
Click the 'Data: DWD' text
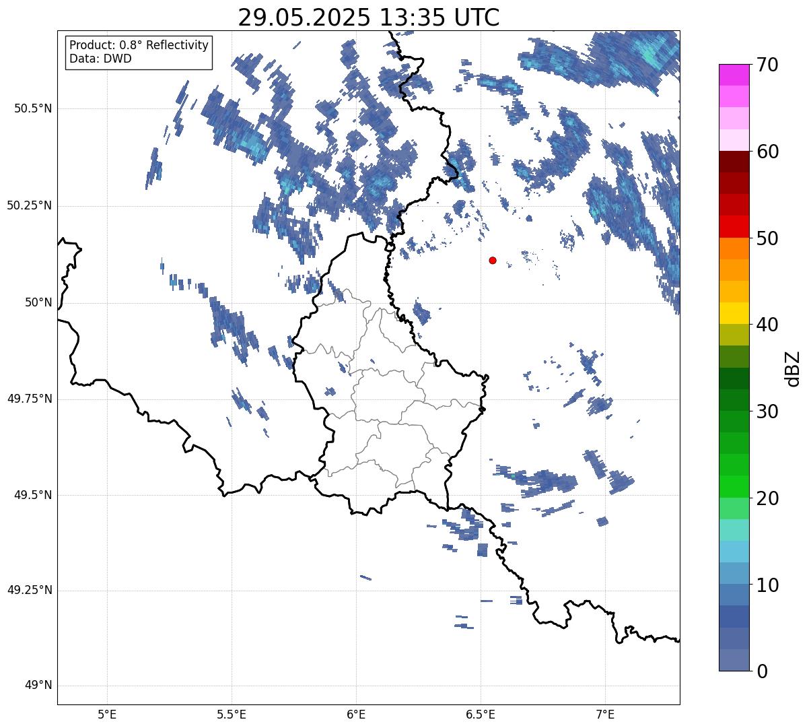coord(100,59)
